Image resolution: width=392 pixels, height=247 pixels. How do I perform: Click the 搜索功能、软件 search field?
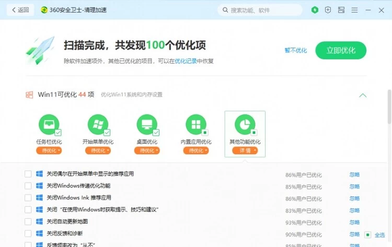[x=260, y=10]
